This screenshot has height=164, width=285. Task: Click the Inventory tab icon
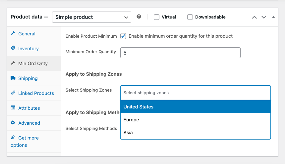[x=13, y=48]
